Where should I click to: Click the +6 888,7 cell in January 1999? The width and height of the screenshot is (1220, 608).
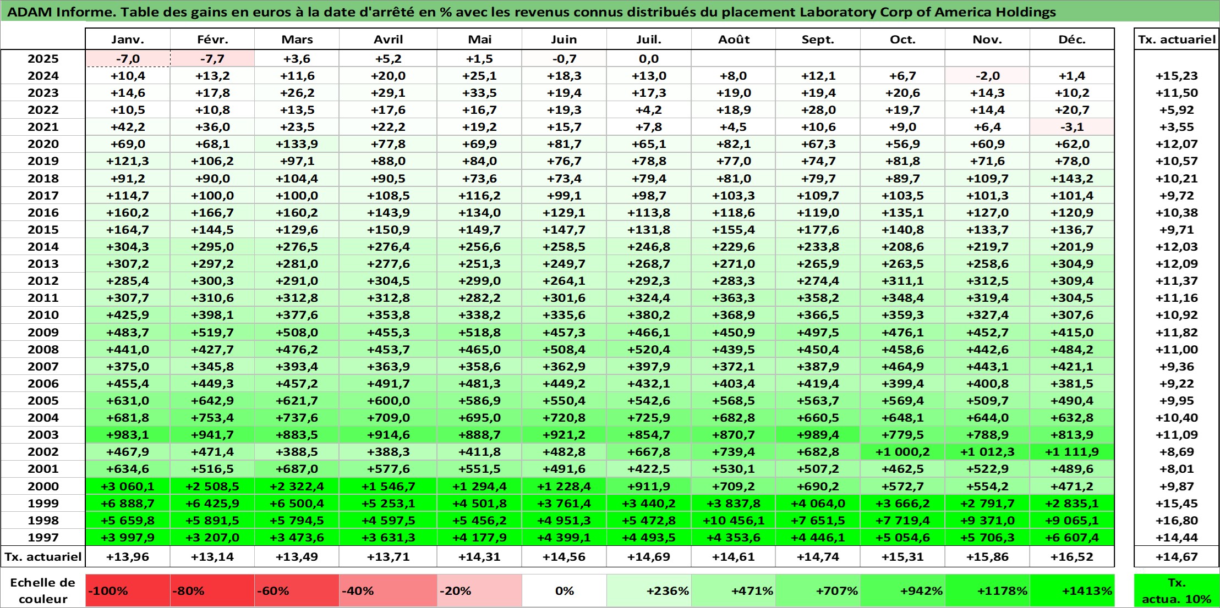(x=128, y=504)
